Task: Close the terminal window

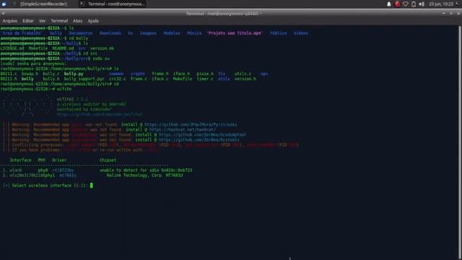Action: point(458,14)
